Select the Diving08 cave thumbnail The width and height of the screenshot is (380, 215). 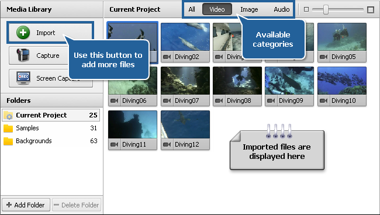pos(237,81)
